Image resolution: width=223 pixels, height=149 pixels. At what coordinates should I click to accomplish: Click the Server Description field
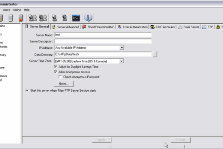click(x=103, y=41)
